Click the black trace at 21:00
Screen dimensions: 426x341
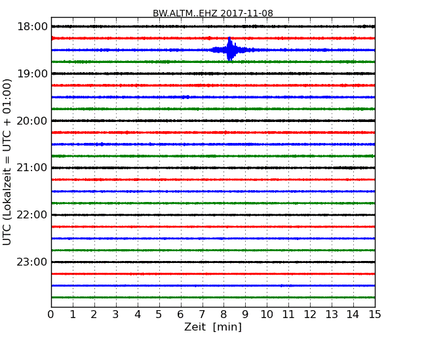(x=213, y=168)
